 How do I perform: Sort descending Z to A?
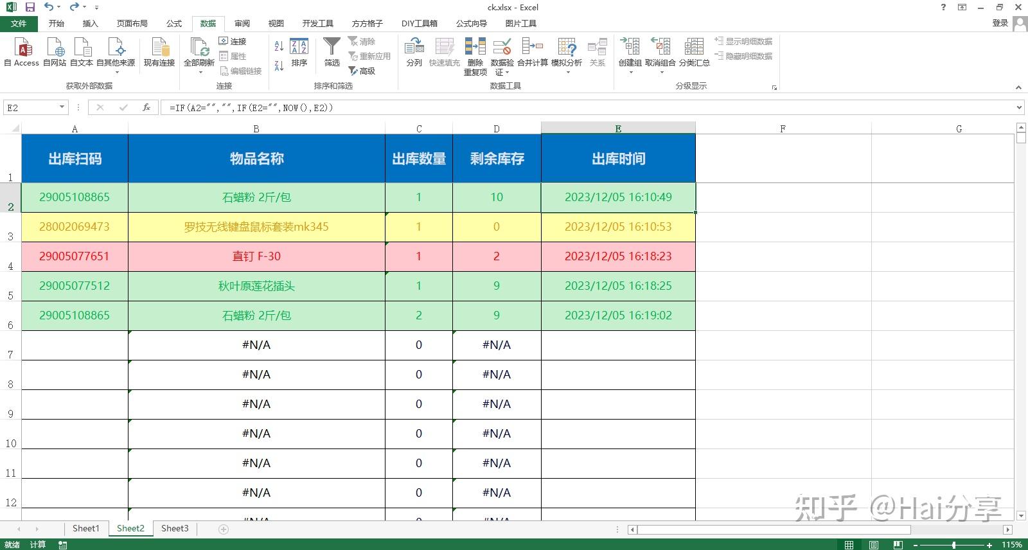tap(279, 65)
